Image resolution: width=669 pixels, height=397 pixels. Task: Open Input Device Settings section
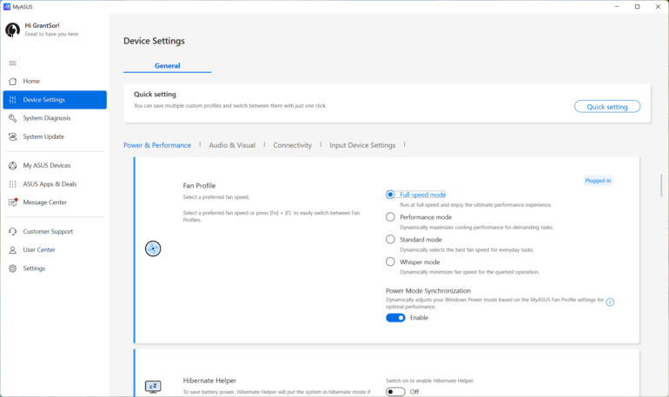[362, 145]
